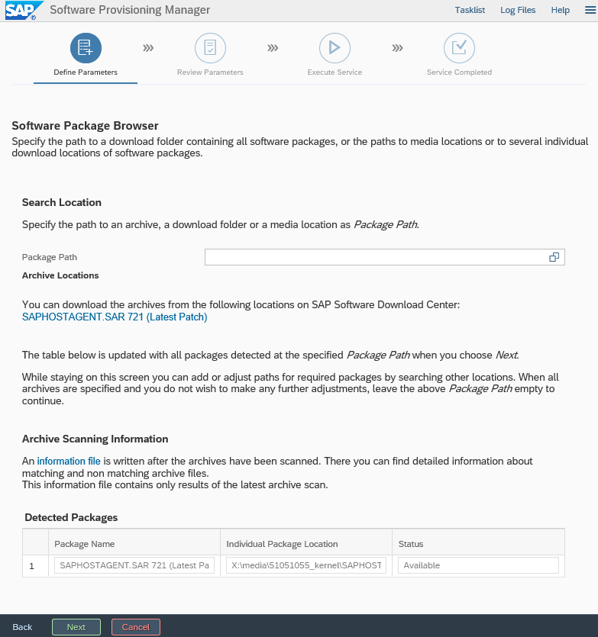Select the SAPHOSTAGENT.SAR package name field
The width and height of the screenshot is (598, 637).
134,565
